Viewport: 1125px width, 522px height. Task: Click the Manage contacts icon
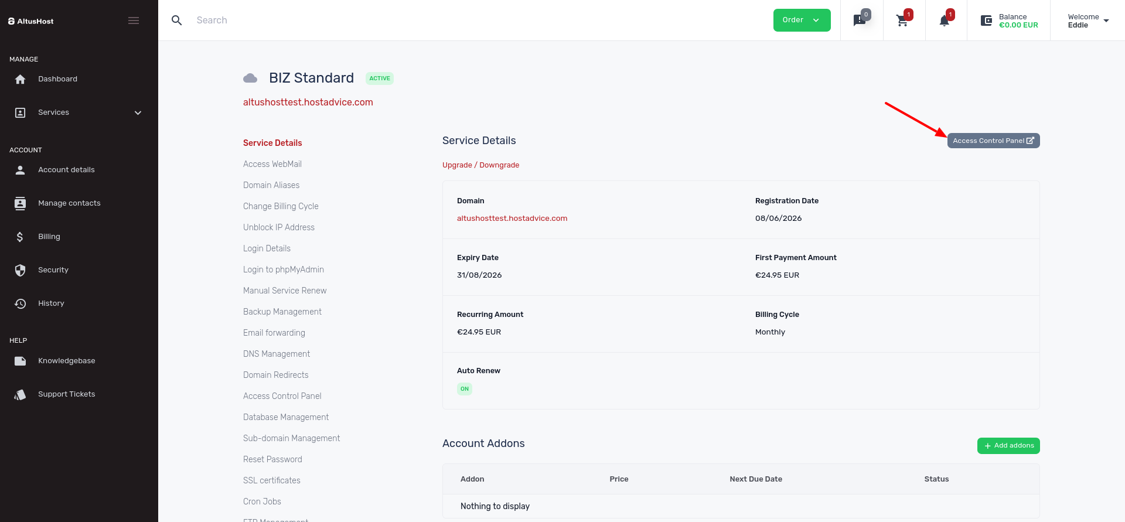tap(20, 203)
